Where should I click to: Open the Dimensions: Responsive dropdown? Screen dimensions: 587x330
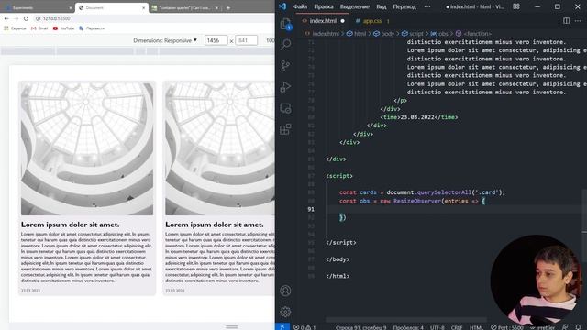pos(165,40)
